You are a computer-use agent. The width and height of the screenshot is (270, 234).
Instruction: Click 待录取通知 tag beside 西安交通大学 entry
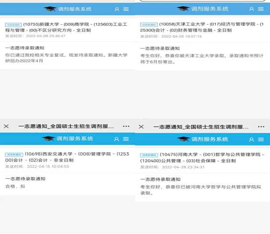[x=14, y=155]
